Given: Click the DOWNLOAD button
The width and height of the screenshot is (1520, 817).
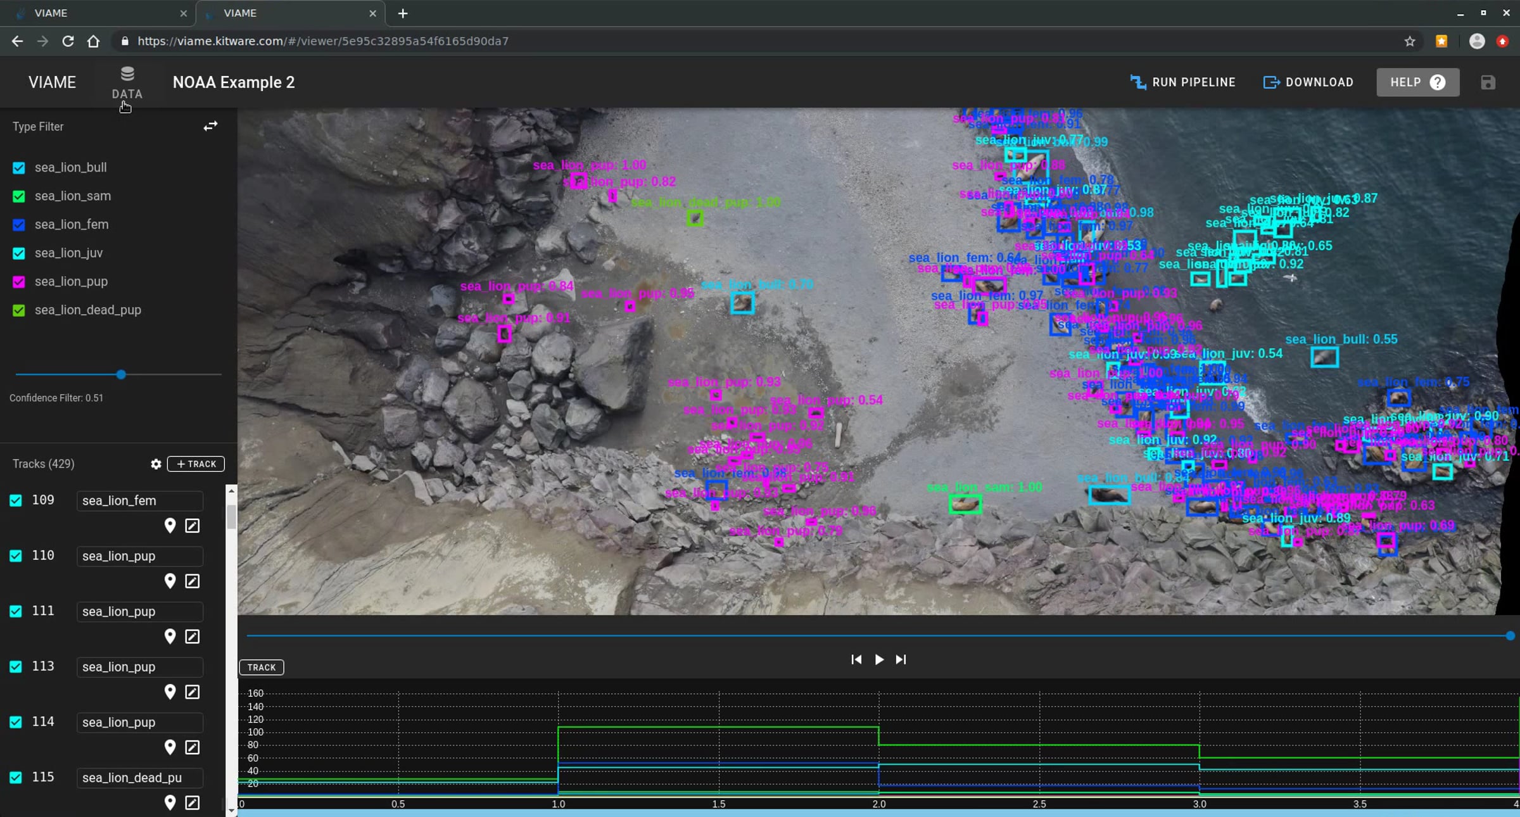Looking at the screenshot, I should click(1308, 82).
